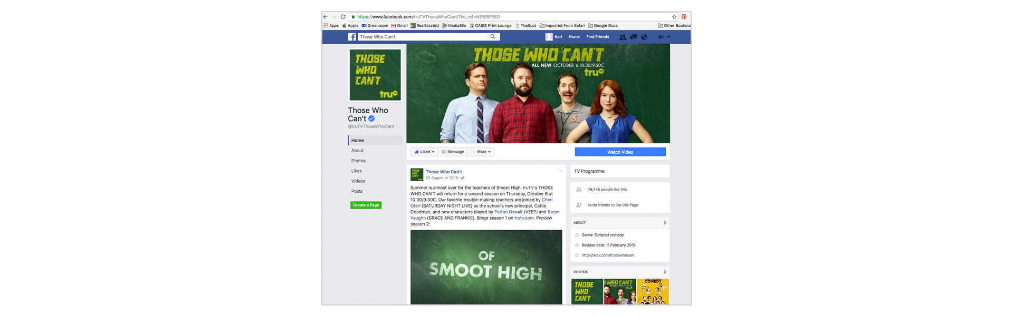This screenshot has height=316, width=1013.
Task: Click Those Who Can't post author name
Action: 444,172
